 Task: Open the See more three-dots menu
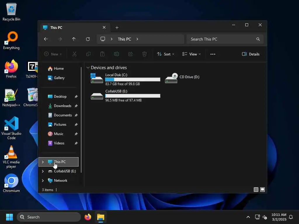click(213, 54)
